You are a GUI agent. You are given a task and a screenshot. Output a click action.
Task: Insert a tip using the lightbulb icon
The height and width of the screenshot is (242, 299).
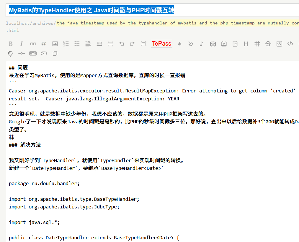[10, 53]
